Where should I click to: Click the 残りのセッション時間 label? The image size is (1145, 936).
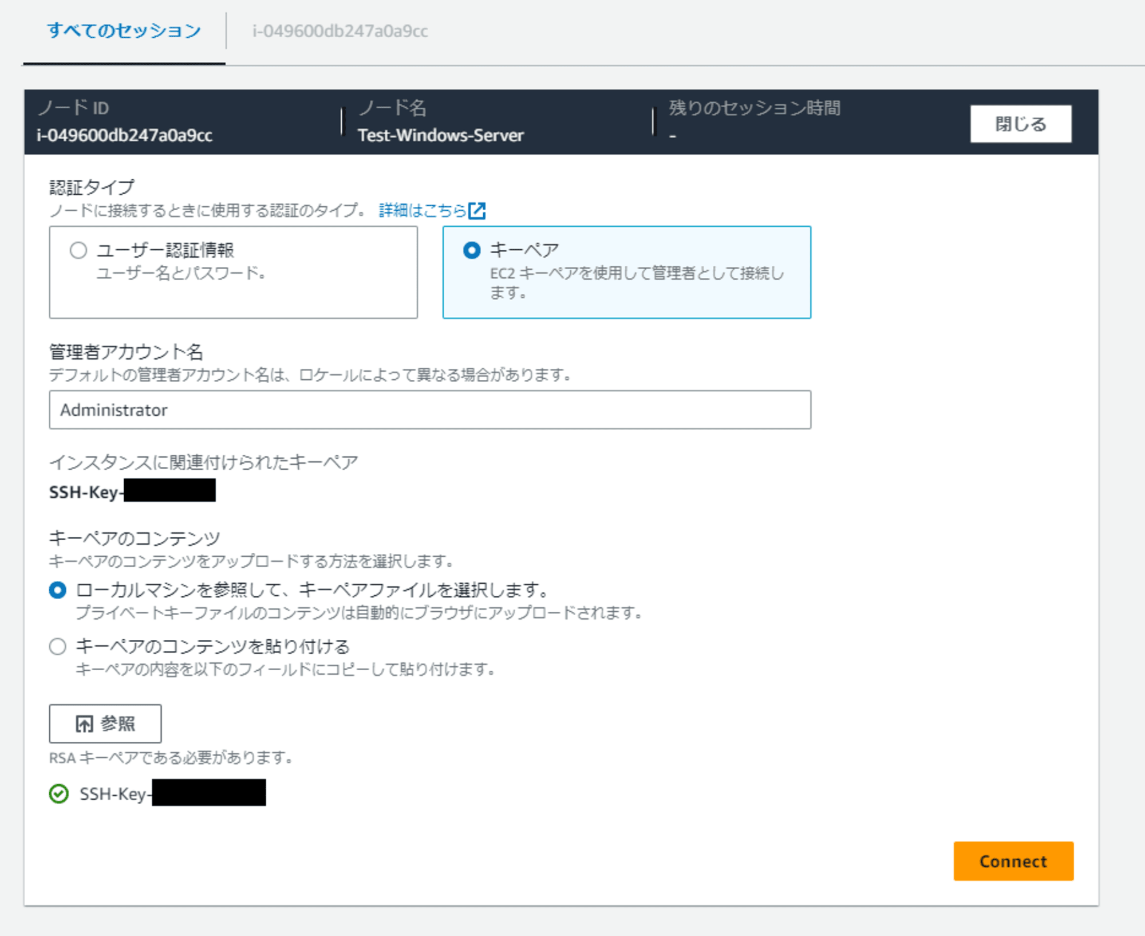coord(755,108)
